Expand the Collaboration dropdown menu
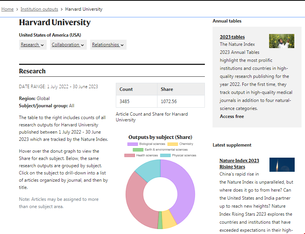The height and width of the screenshot is (234, 305). coord(68,45)
